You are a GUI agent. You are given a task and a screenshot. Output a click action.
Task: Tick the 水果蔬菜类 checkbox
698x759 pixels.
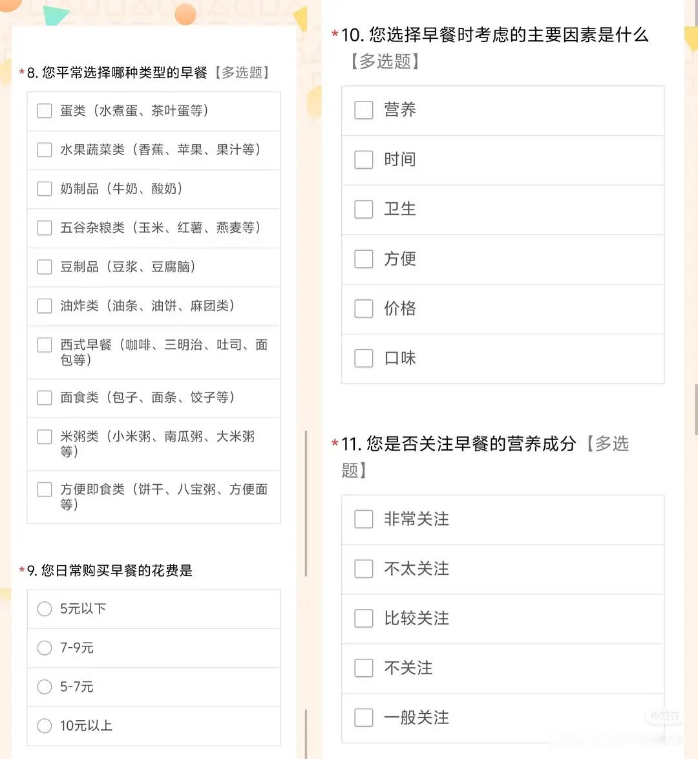(x=45, y=150)
